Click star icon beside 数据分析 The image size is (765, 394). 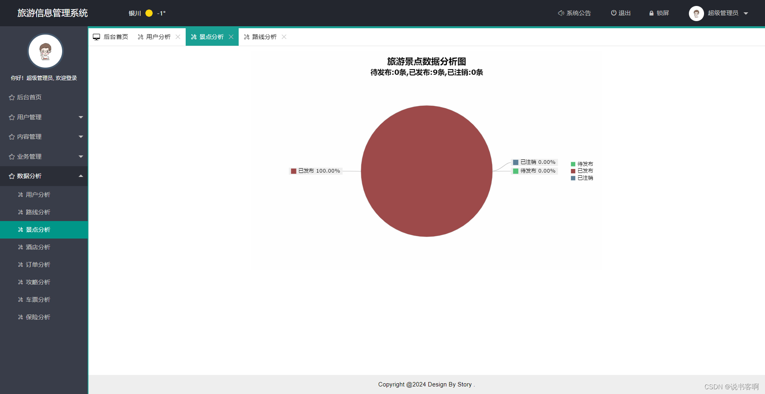[12, 176]
